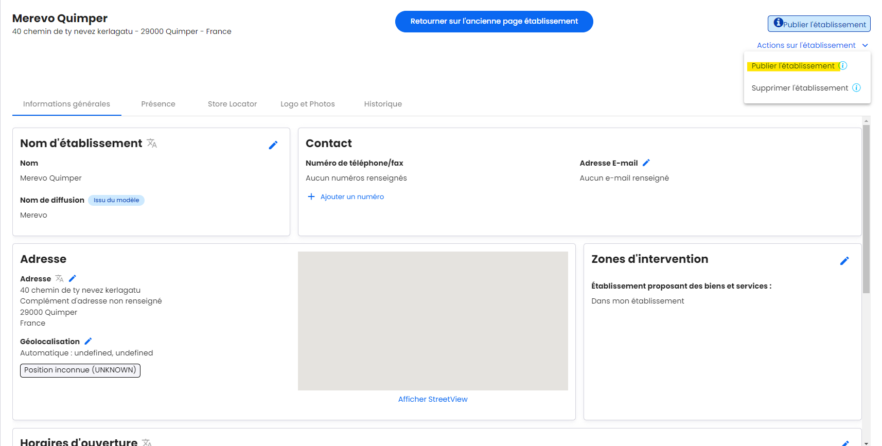Select Publier l'établissement in dropdown menu

792,66
